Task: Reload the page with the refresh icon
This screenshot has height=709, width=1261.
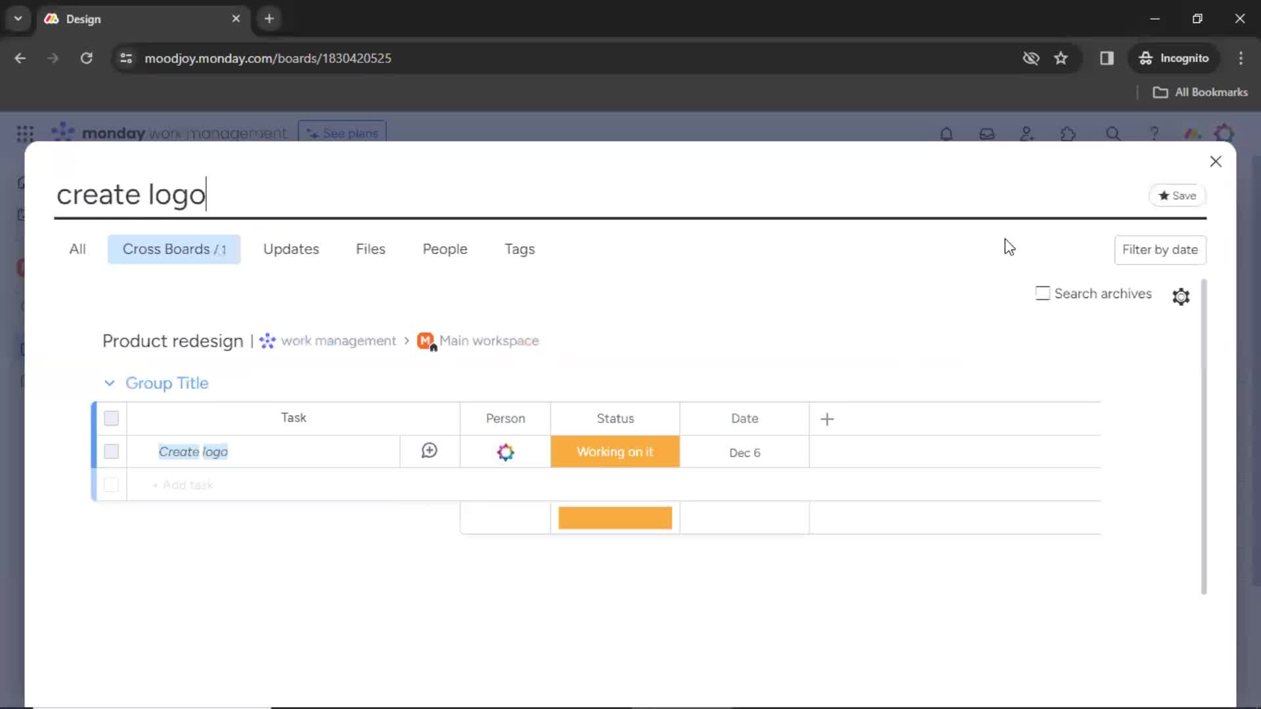Action: coord(87,58)
